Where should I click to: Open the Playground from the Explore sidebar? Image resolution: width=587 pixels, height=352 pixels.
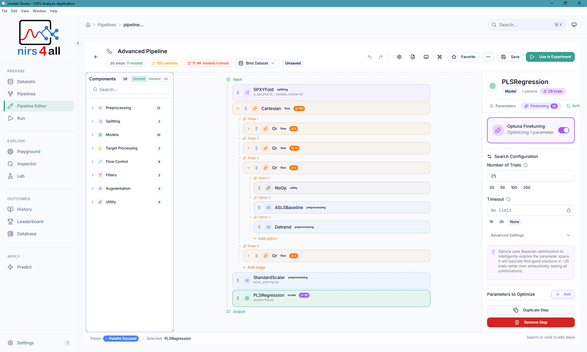pyautogui.click(x=29, y=152)
